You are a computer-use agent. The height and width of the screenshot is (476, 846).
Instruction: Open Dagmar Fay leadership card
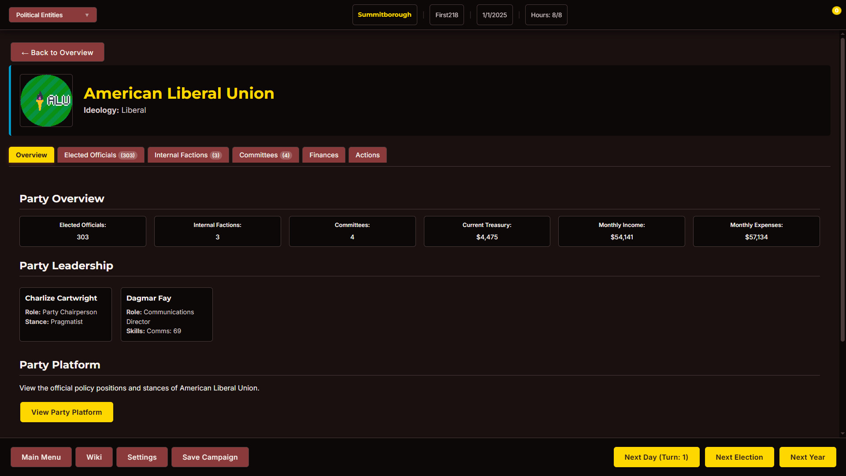point(167,314)
